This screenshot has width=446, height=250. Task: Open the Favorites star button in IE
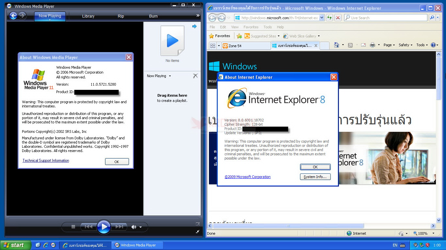click(x=219, y=36)
